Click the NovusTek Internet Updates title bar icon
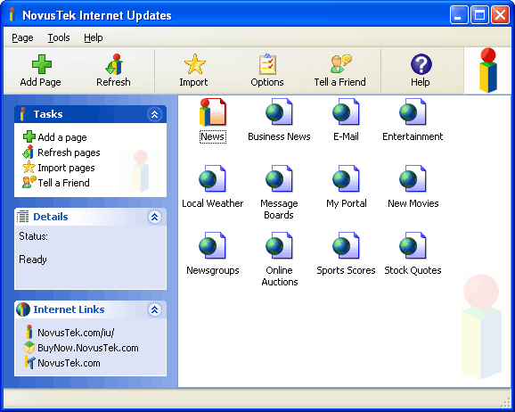The height and width of the screenshot is (412, 515). pyautogui.click(x=12, y=15)
